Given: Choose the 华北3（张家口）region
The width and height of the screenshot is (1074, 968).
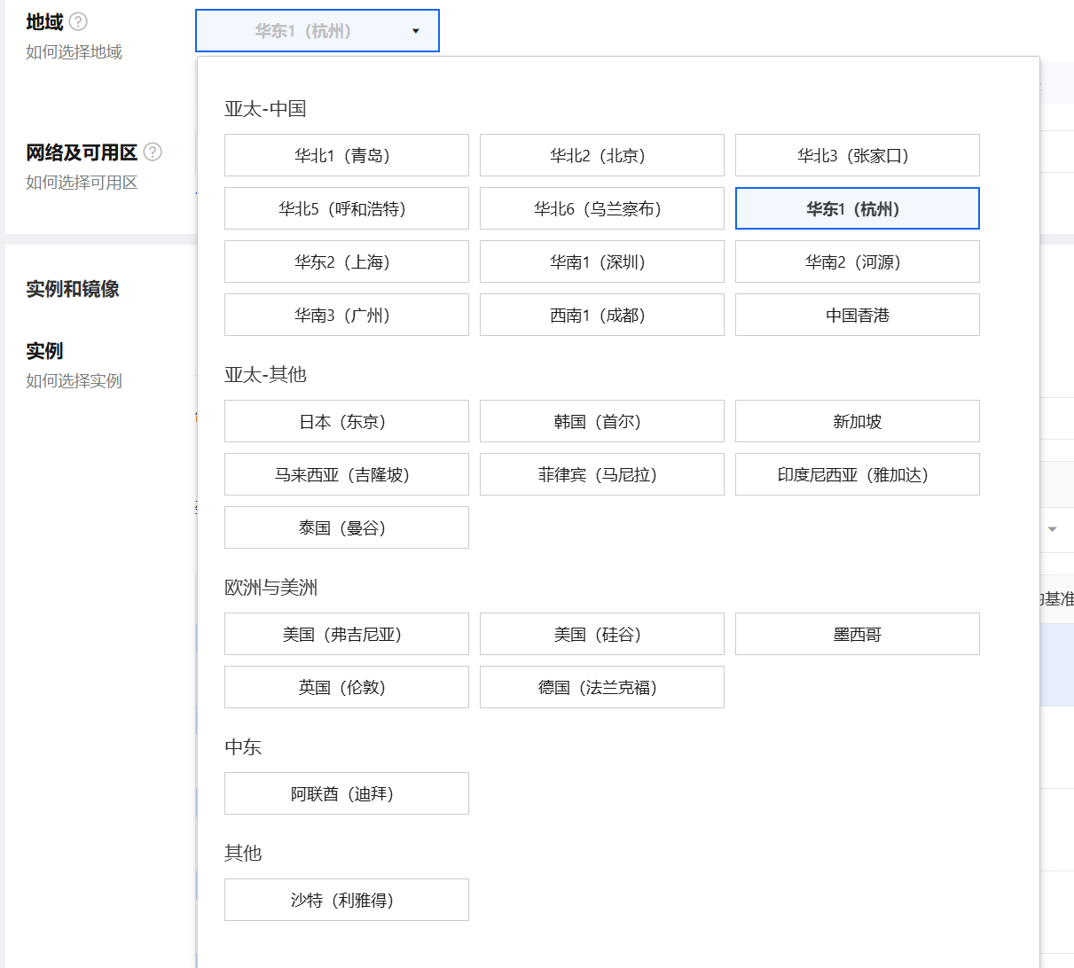Looking at the screenshot, I should pos(857,156).
